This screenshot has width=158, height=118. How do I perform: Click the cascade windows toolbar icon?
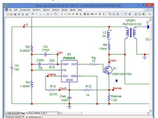tap(110, 14)
